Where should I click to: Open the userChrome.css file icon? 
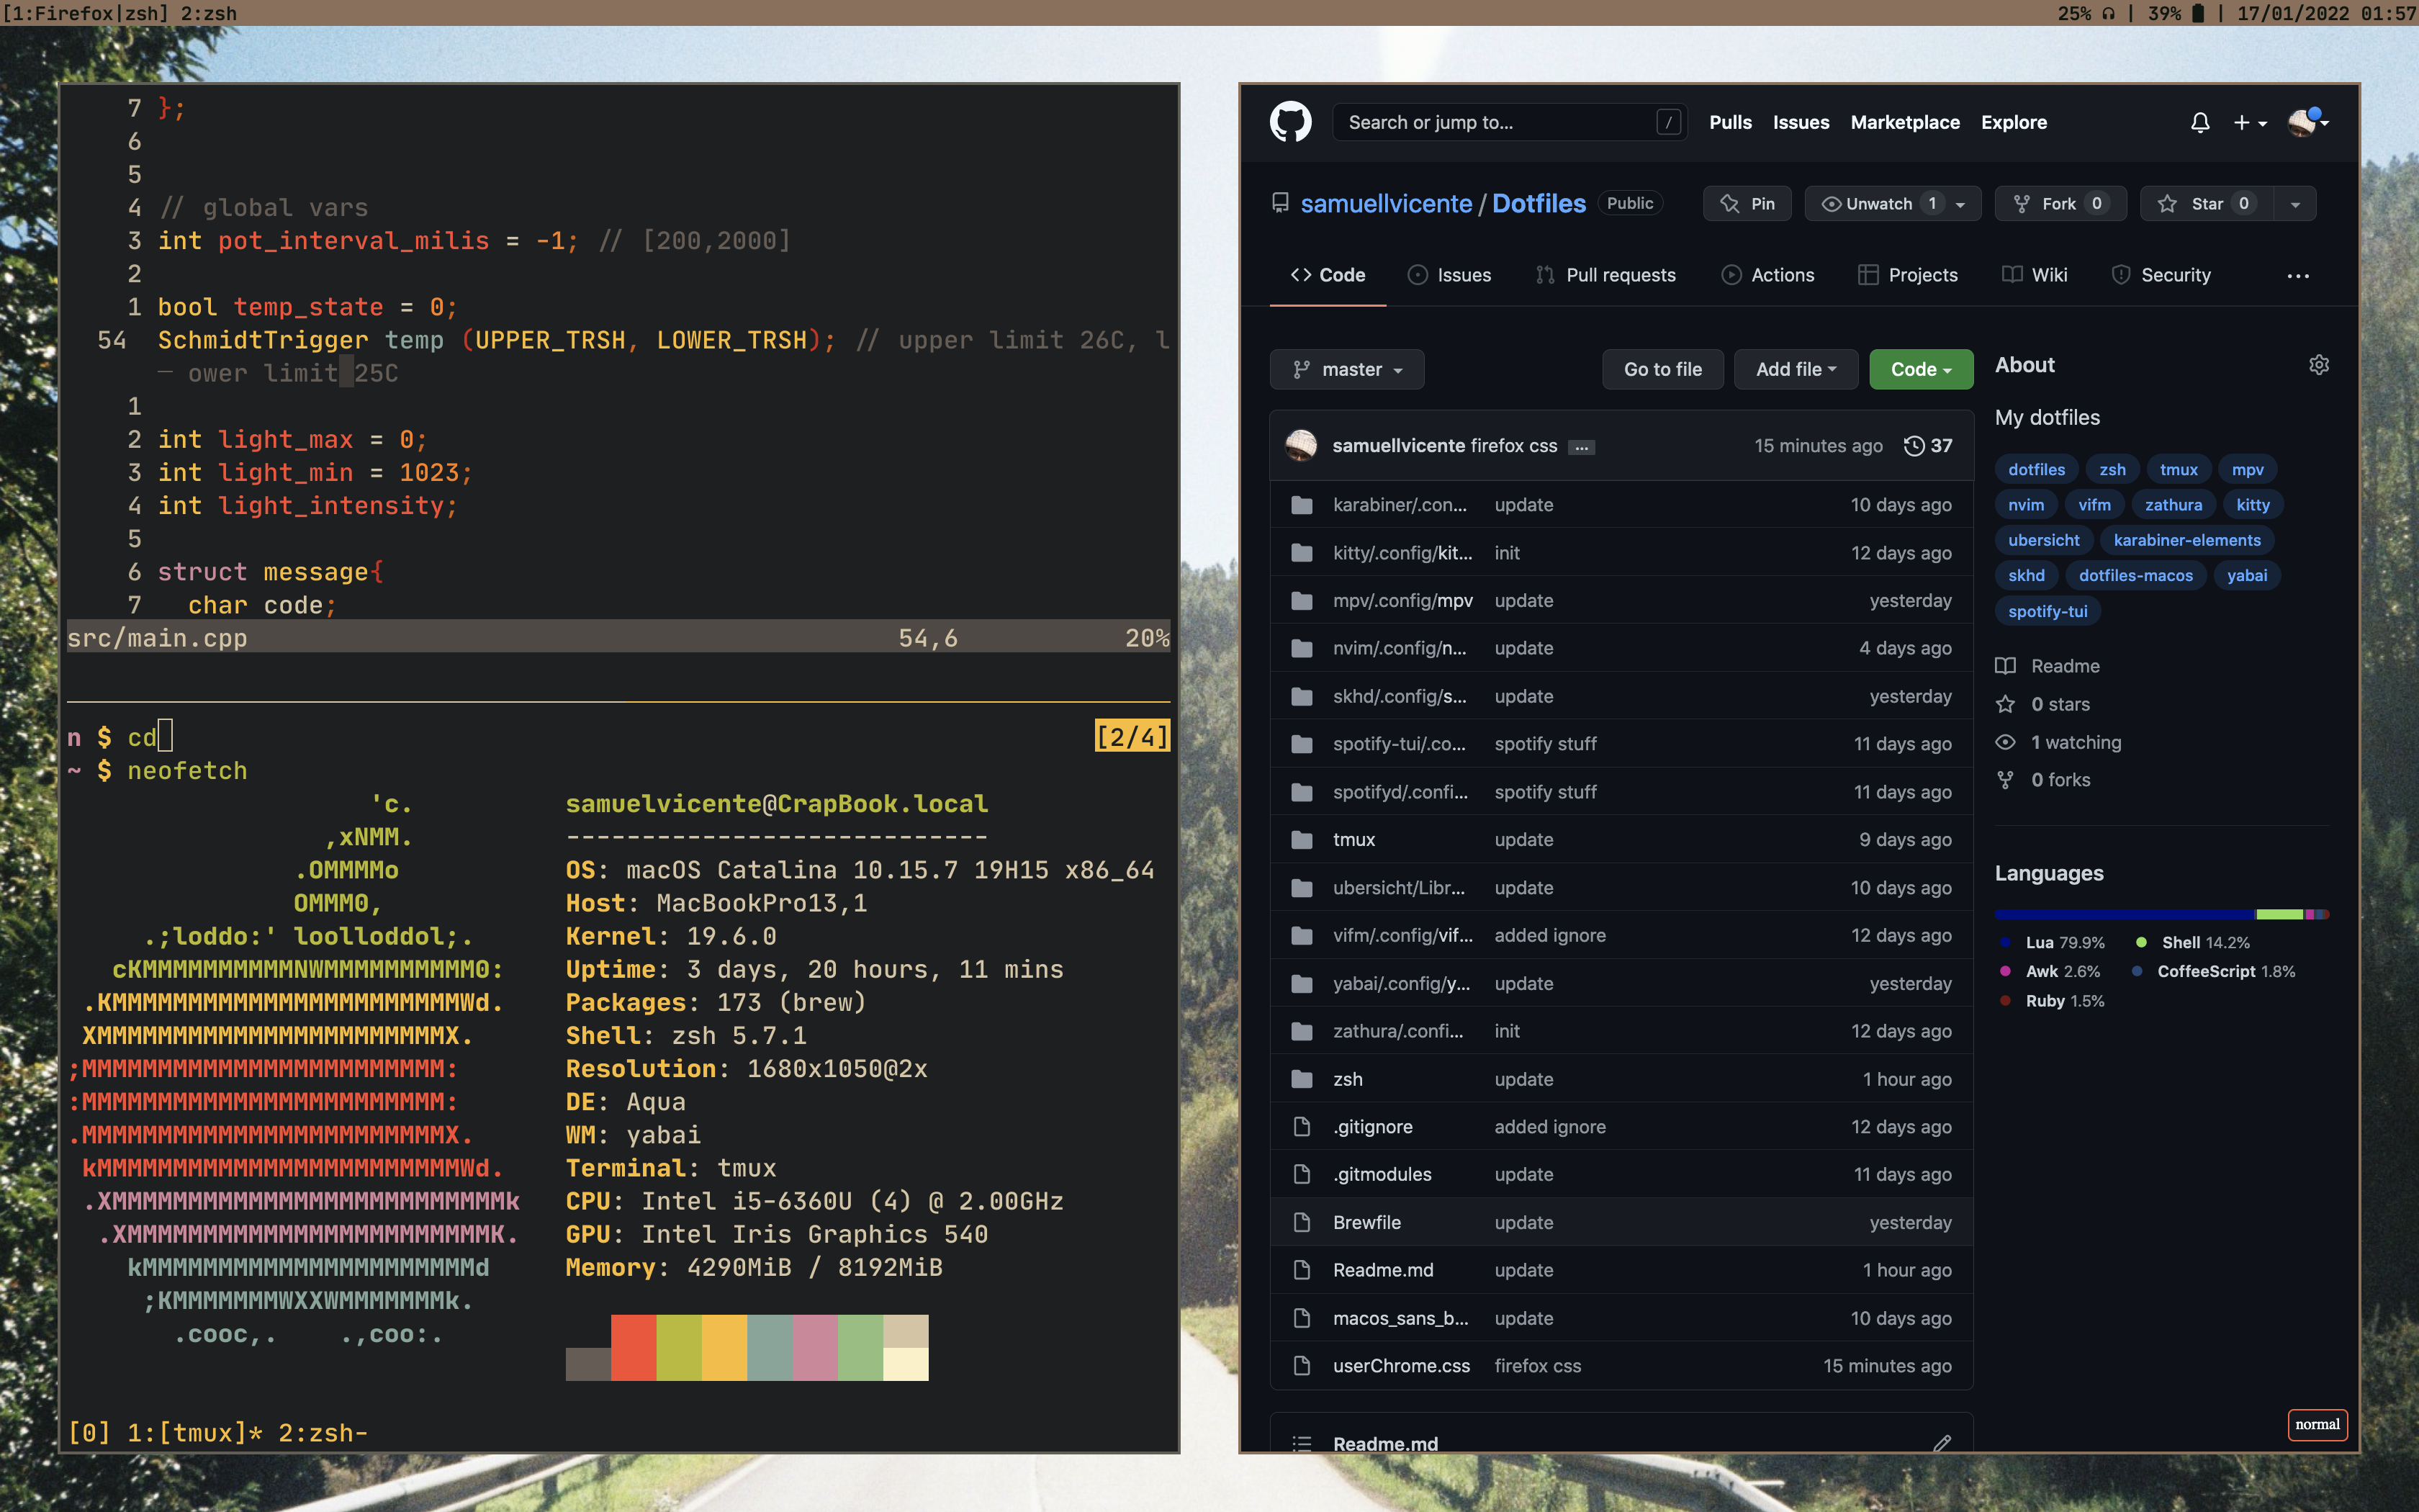(x=1302, y=1366)
